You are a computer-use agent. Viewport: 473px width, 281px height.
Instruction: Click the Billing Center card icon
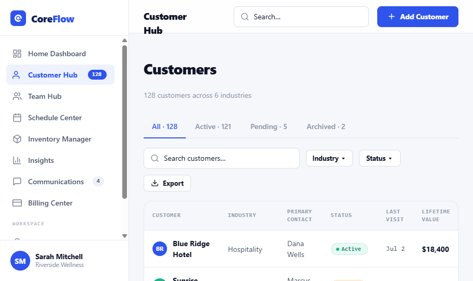17,203
